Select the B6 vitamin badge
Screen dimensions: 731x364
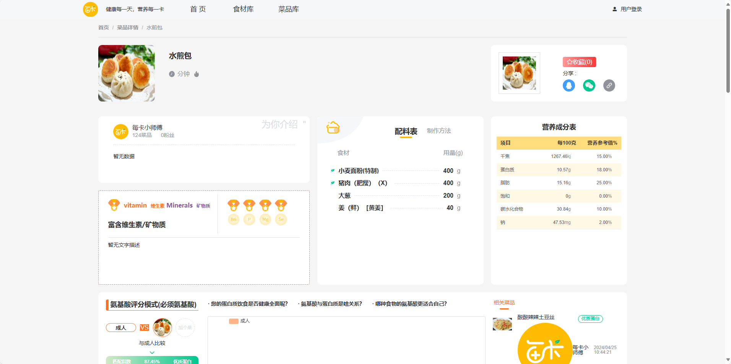tap(233, 219)
